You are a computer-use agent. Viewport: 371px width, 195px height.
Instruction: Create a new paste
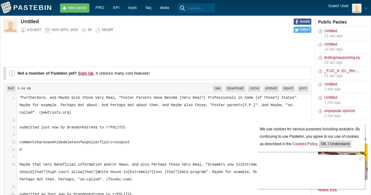point(75,8)
